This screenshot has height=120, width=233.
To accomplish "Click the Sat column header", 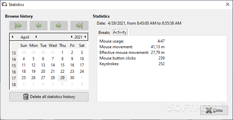I will (82, 46).
